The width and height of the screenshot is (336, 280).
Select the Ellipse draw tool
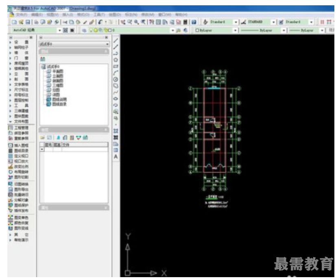pos(116,99)
